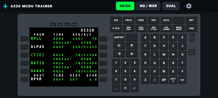The image size is (218, 98).
Task: Click the FAIL annunciator light
Action: [x=192, y=36]
